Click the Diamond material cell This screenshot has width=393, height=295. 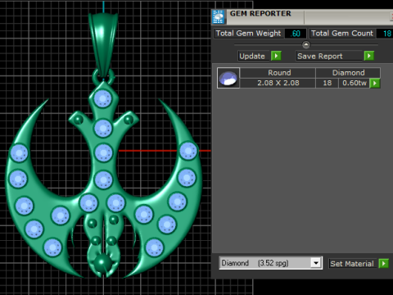(348, 73)
